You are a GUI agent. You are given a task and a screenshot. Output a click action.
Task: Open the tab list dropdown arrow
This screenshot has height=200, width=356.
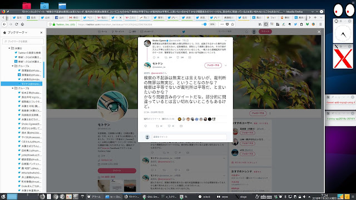click(x=321, y=17)
